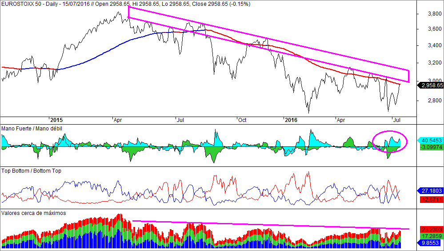Select the EUROSTOXX 50 Daily chart title
This screenshot has width=444, height=251.
[126, 4]
